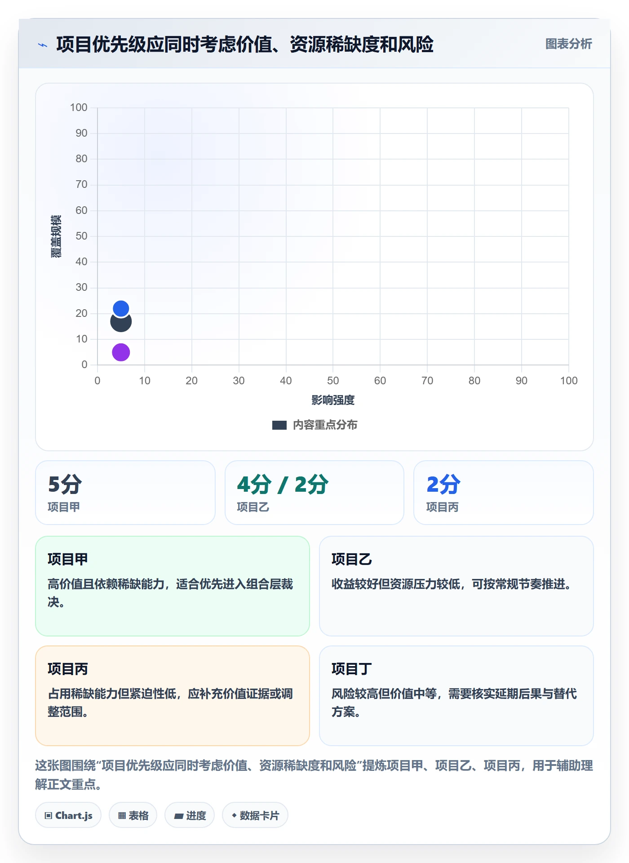Click the 数据卡片 tag
Image resolution: width=629 pixels, height=863 pixels.
click(x=255, y=815)
